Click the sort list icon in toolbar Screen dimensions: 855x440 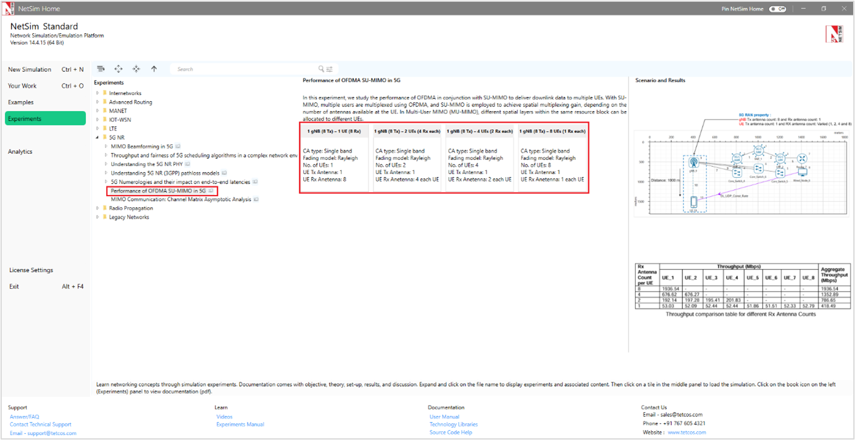pos(101,69)
